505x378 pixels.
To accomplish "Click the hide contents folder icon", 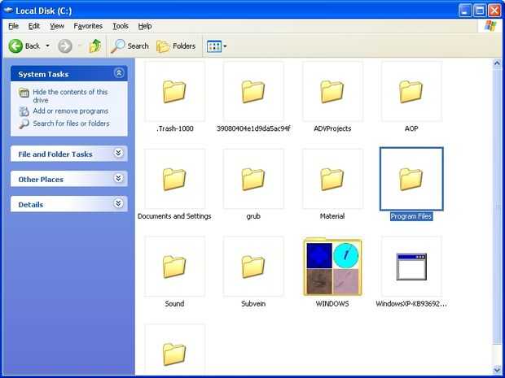I will [x=24, y=93].
